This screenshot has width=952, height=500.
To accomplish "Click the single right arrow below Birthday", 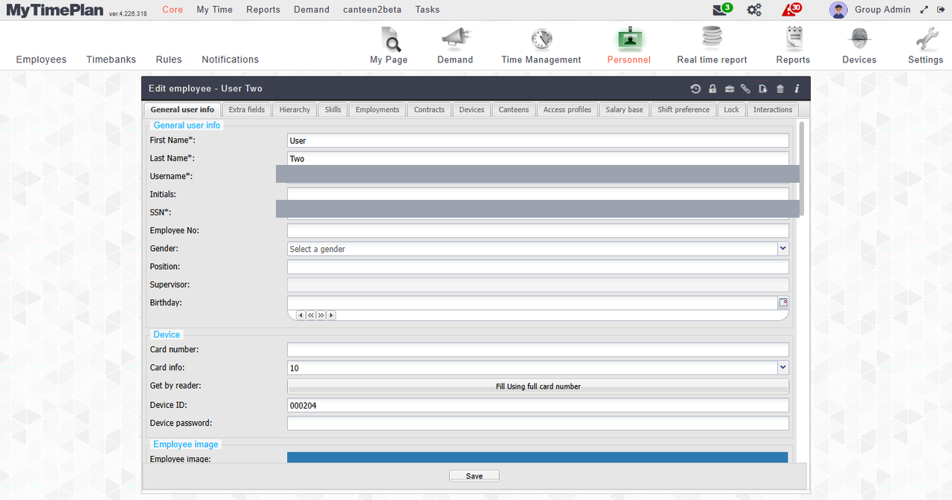I will click(331, 315).
